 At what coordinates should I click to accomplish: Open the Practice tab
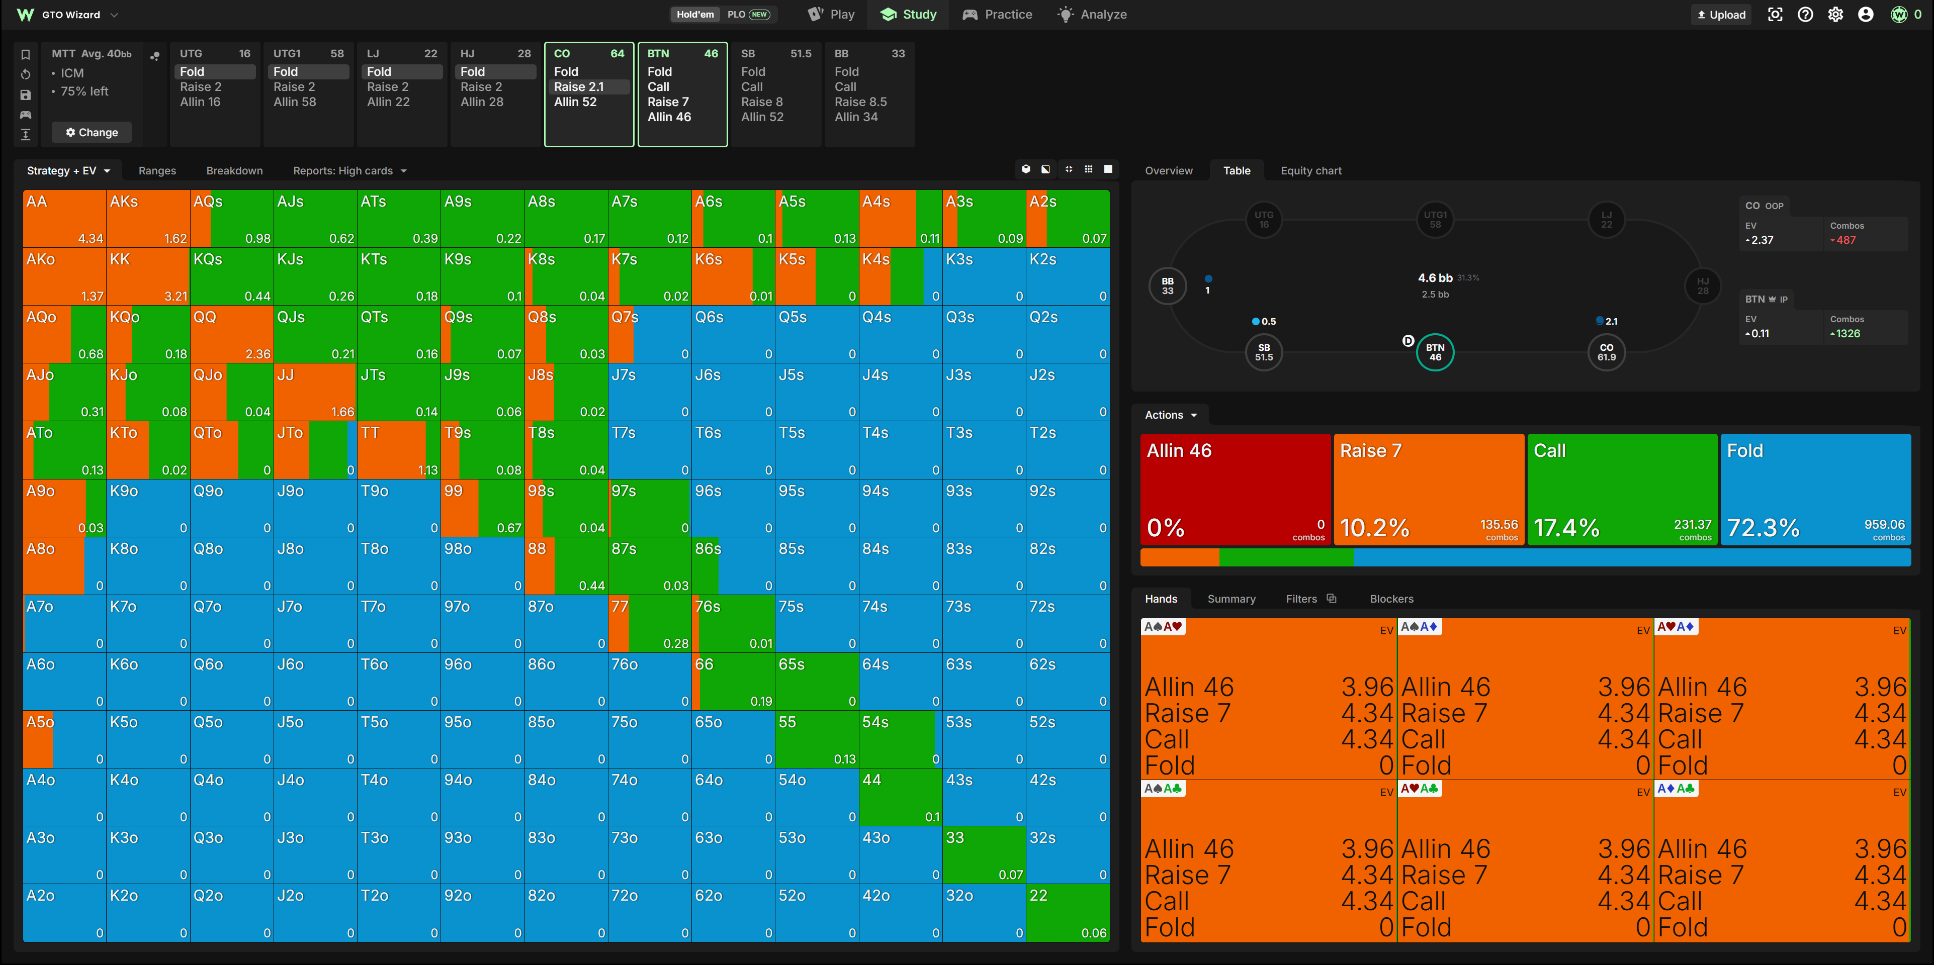pyautogui.click(x=997, y=14)
